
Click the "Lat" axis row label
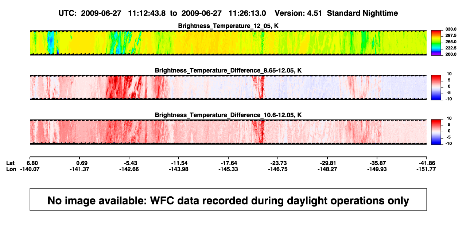point(10,163)
